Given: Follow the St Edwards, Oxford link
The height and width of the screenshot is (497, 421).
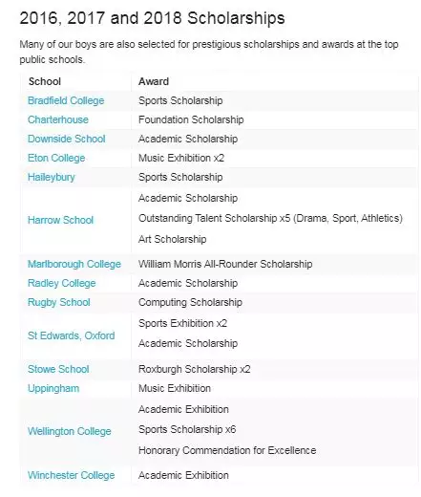Looking at the screenshot, I should 72,335.
